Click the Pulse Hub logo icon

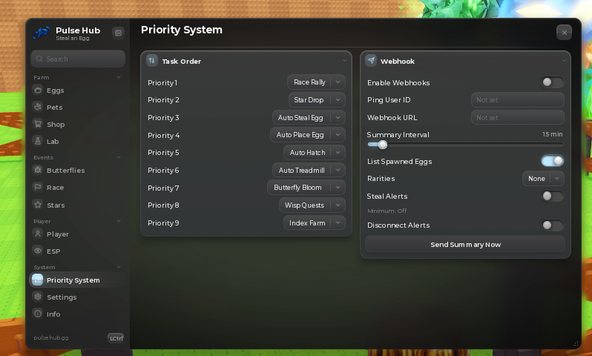pyautogui.click(x=41, y=33)
